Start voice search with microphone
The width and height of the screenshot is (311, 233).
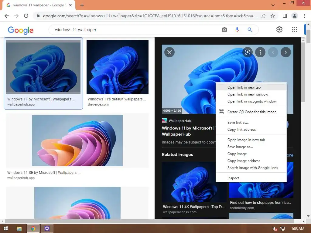(x=237, y=30)
